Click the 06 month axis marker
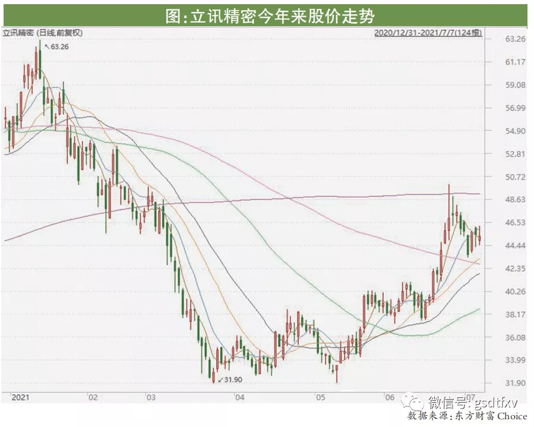Screen dimensions: 534x427 click(x=390, y=397)
